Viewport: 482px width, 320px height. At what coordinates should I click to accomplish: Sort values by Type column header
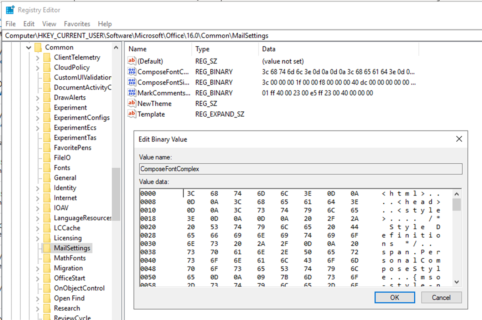[x=225, y=49]
